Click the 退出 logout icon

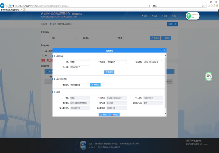tap(173, 16)
